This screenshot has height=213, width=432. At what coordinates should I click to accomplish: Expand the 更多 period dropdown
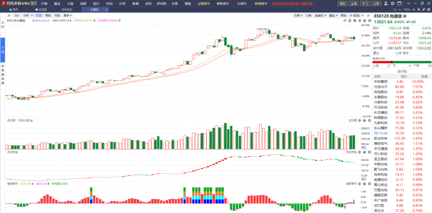[68, 15]
